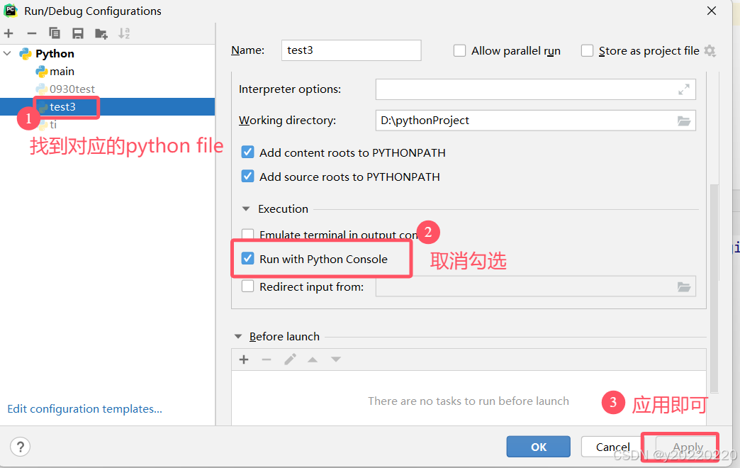The width and height of the screenshot is (740, 468).
Task: Click inside the Name input field
Action: coord(351,50)
